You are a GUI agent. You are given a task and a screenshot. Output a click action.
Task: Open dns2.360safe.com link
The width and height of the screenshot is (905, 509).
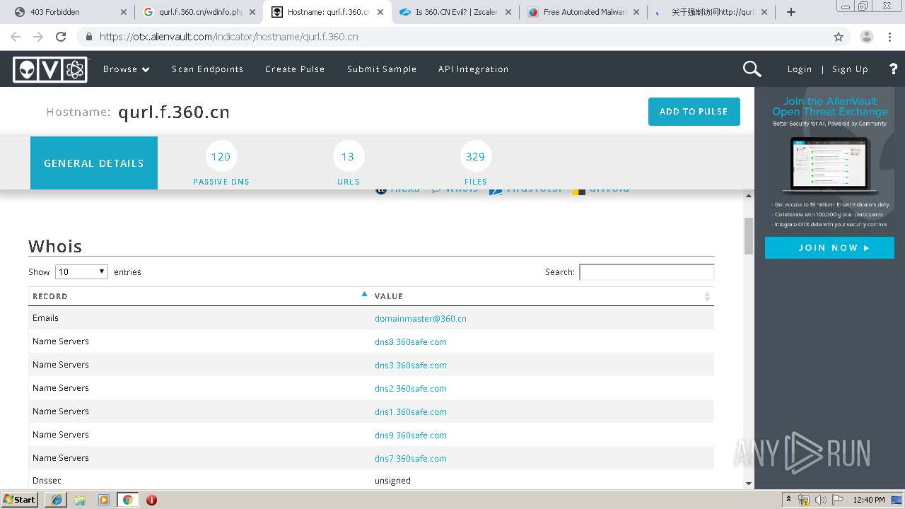tap(411, 389)
